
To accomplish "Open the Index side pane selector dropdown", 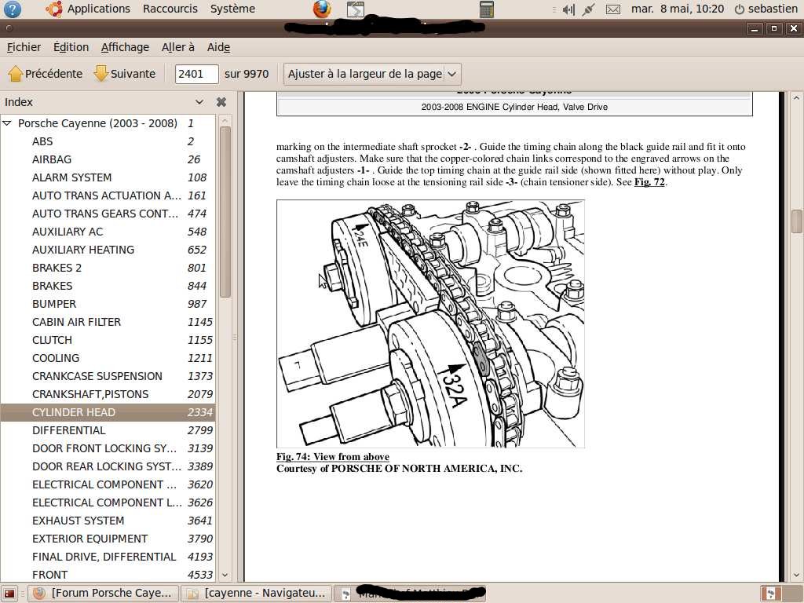I will pyautogui.click(x=199, y=102).
